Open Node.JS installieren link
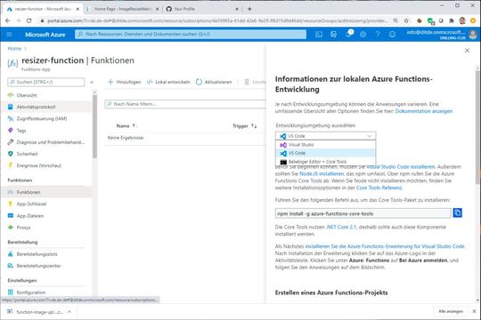This screenshot has height=320, width=481. click(x=322, y=174)
